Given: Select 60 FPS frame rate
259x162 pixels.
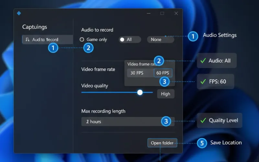Looking at the screenshot, I should click(x=163, y=73).
